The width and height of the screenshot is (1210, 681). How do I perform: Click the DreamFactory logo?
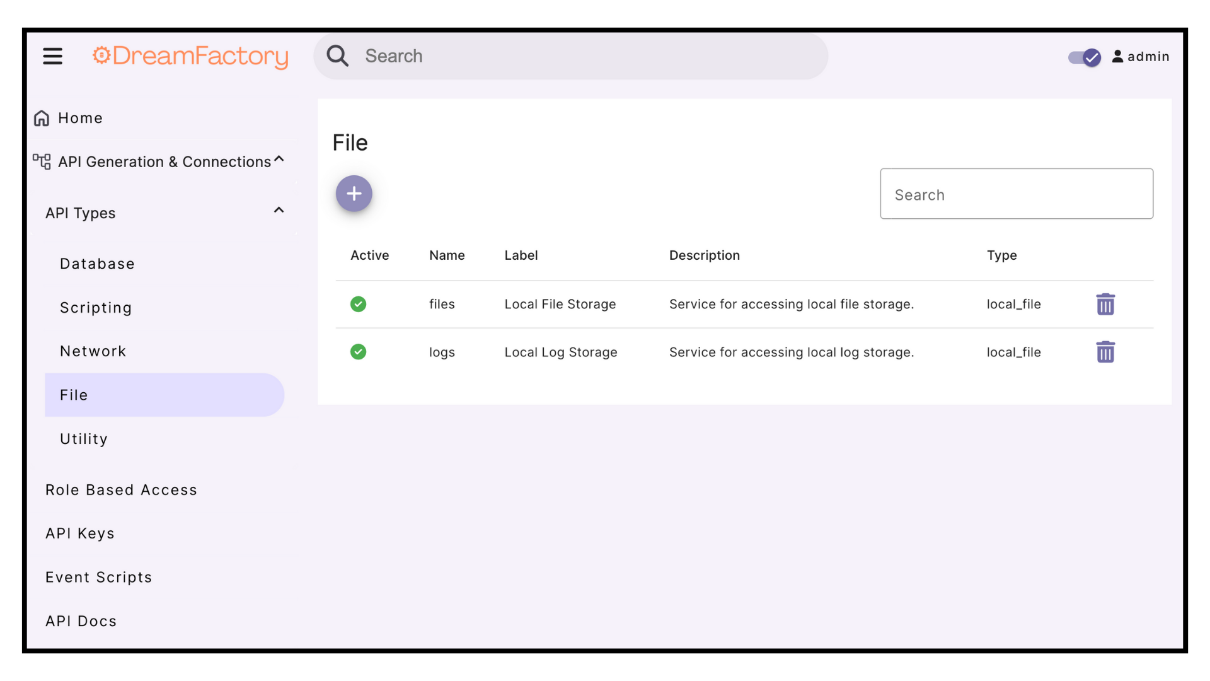(190, 56)
